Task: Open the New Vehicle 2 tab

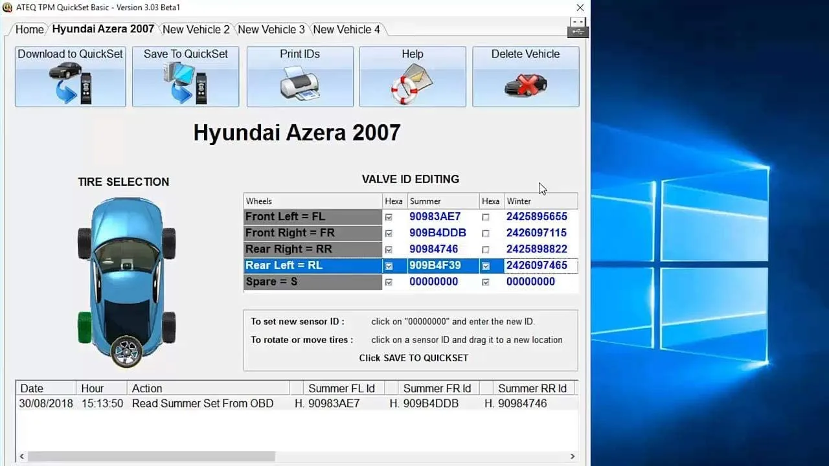Action: 196,30
